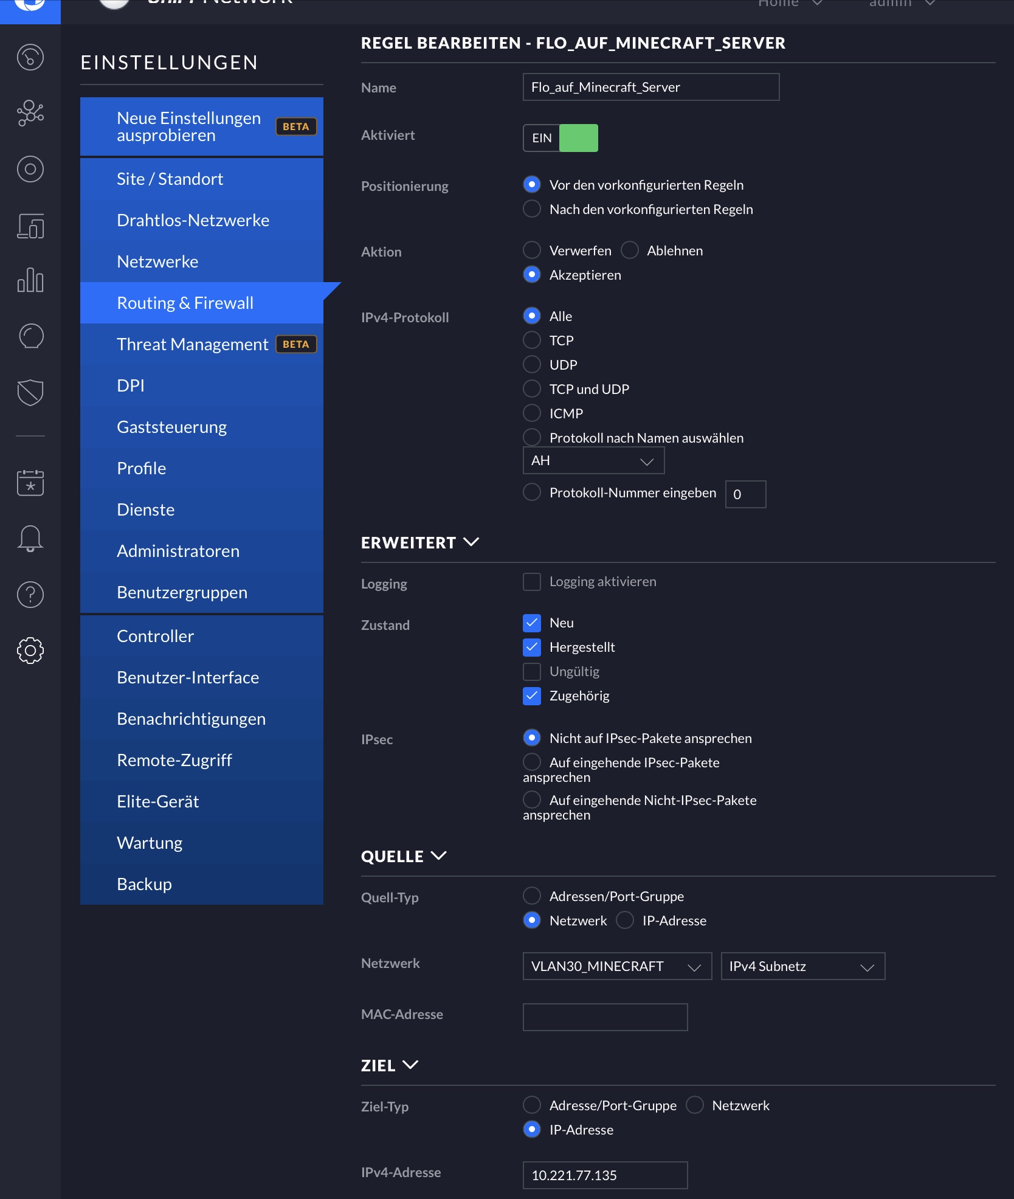The height and width of the screenshot is (1199, 1014).
Task: Open 'Threat Management' settings
Action: [x=202, y=344]
